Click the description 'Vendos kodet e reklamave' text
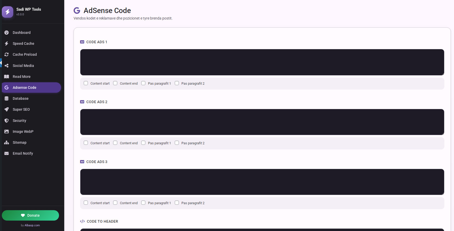Screen dimensions: 454x231 pyautogui.click(x=123, y=18)
